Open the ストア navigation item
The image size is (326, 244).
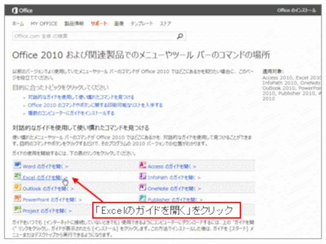point(165,24)
